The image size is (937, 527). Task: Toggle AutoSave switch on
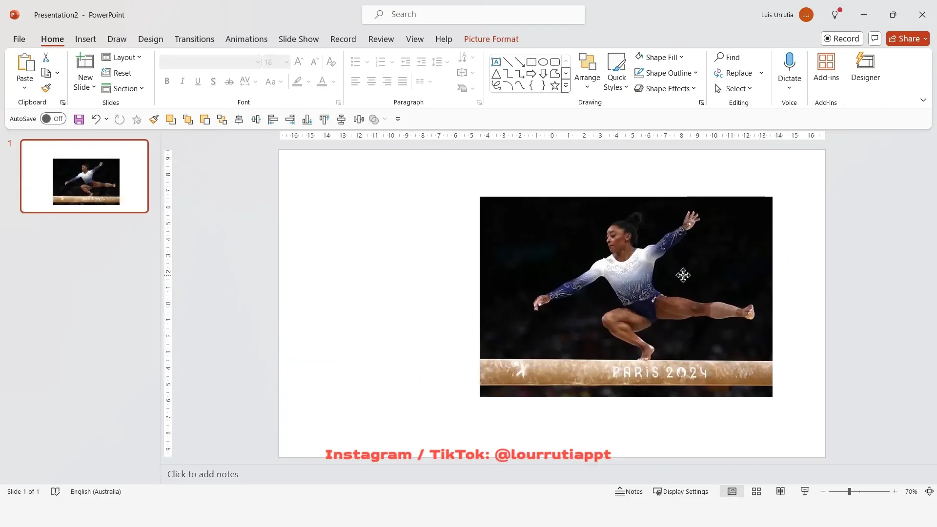click(53, 119)
